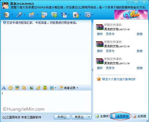The height and width of the screenshot is (122, 149).
Task: Click 另存为 for part3.rar file
Action: (x=110, y=34)
